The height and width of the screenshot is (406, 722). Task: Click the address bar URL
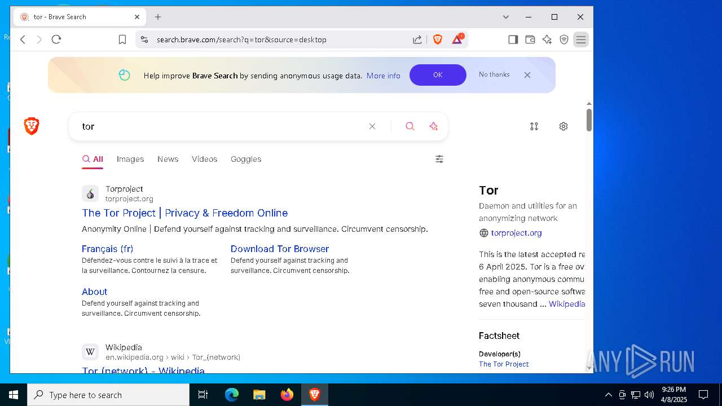[241, 39]
